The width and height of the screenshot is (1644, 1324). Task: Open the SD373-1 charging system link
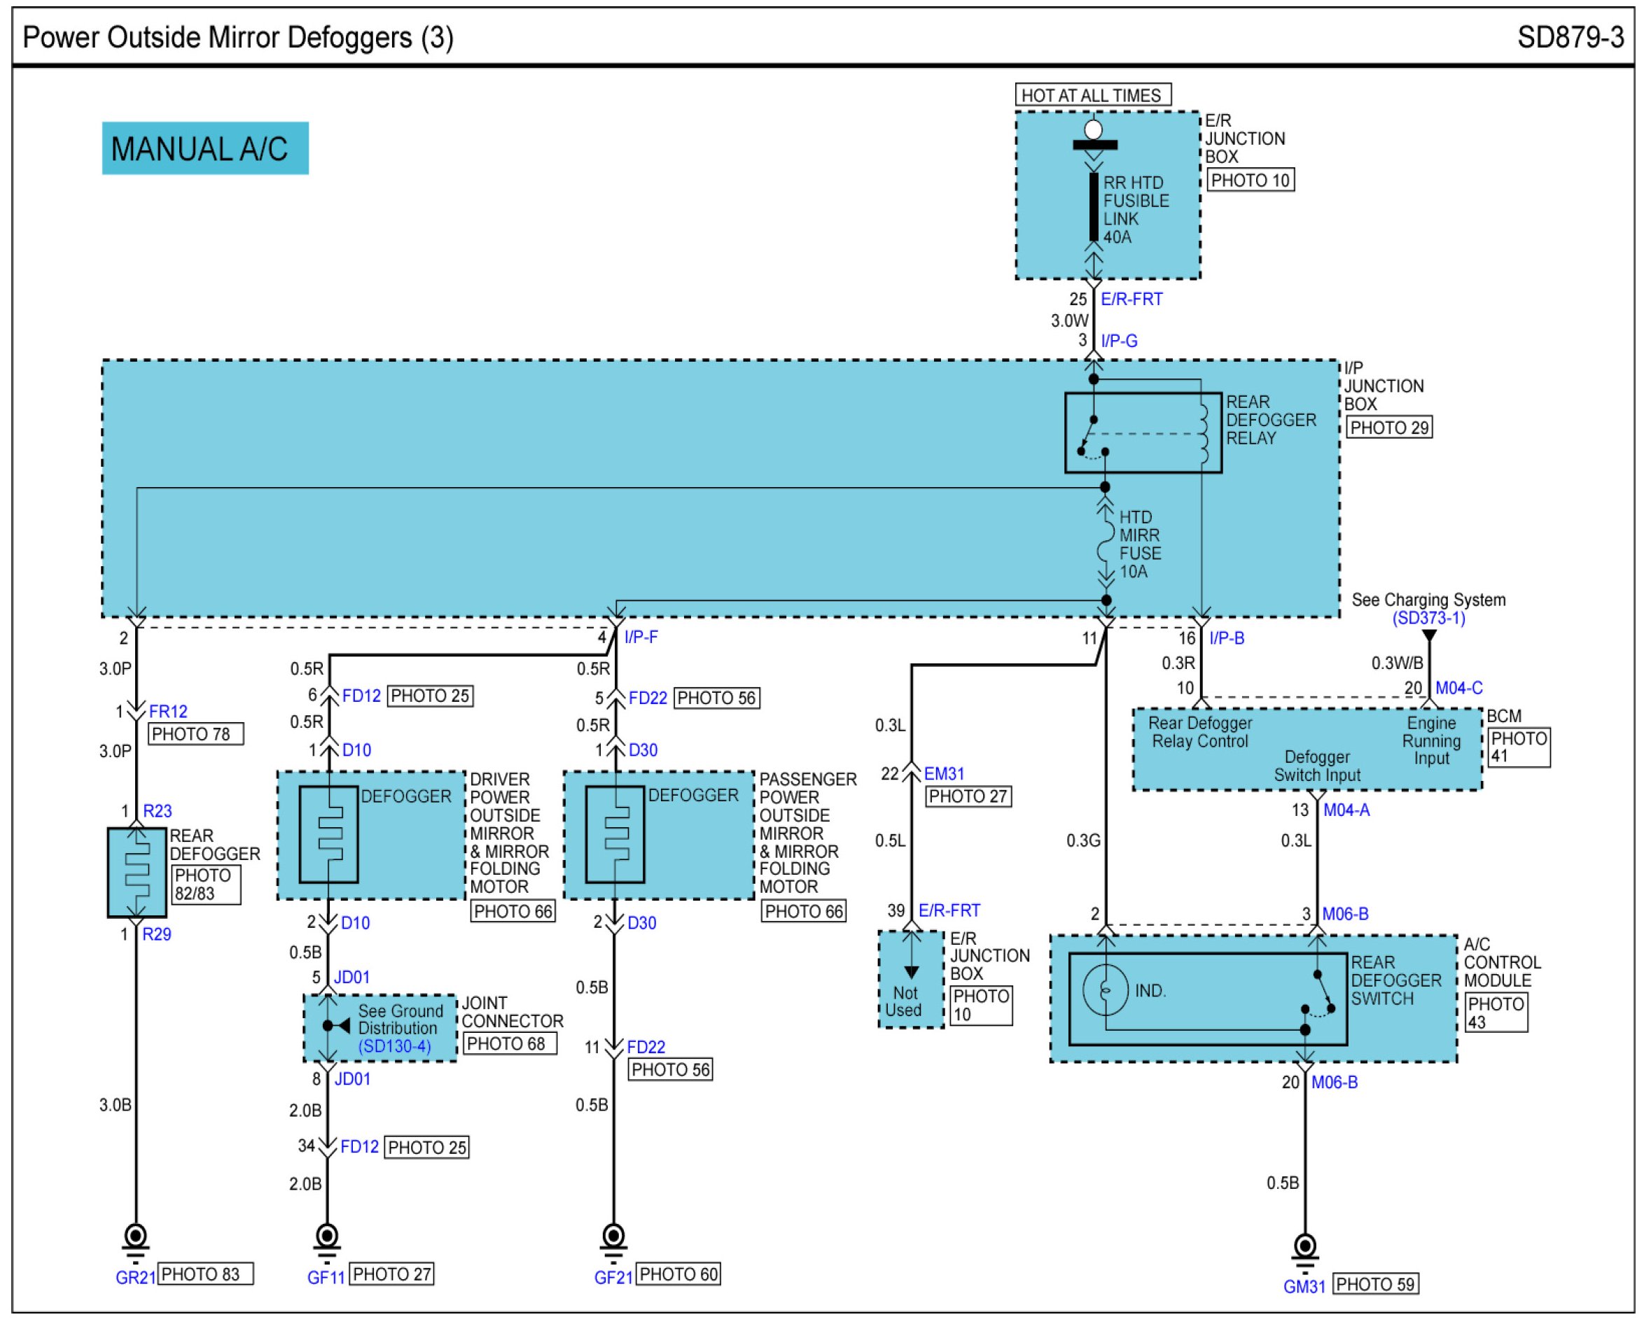[1429, 619]
